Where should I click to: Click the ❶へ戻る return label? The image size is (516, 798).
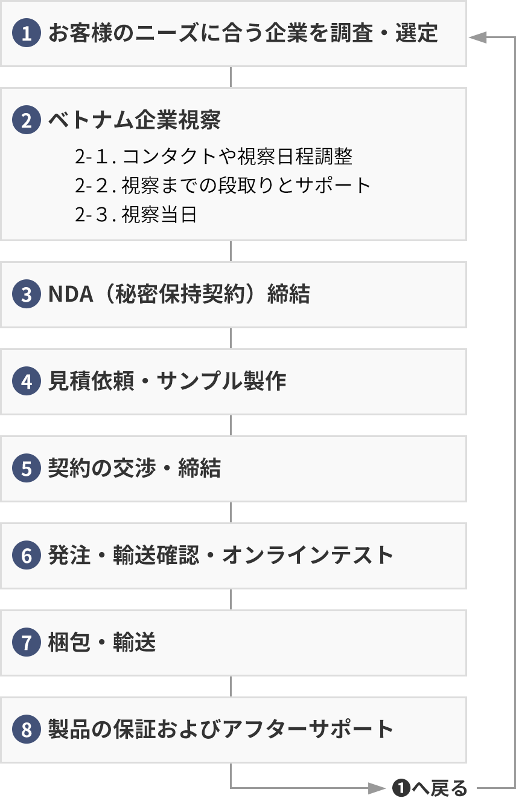tap(430, 788)
